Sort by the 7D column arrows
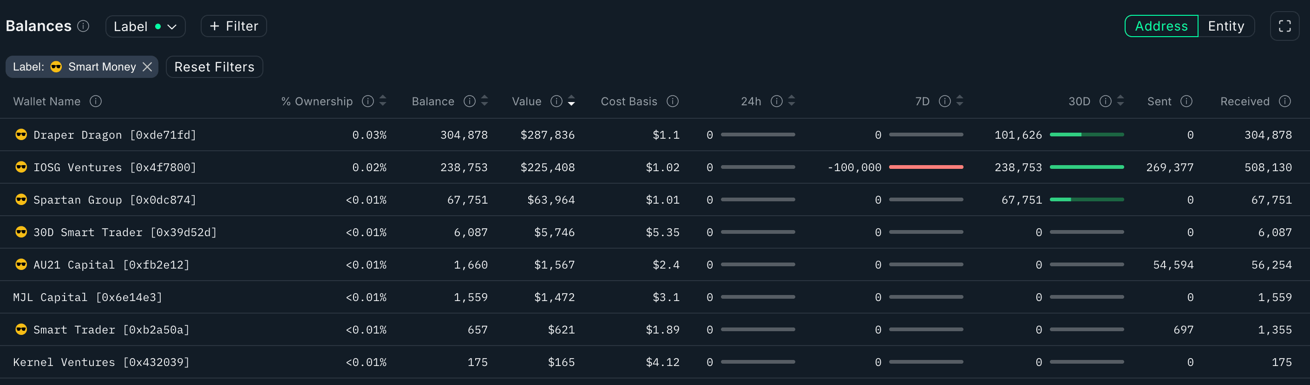This screenshot has height=385, width=1310. [x=960, y=101]
